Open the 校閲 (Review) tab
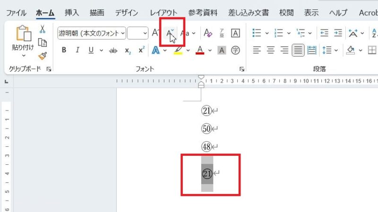This screenshot has width=378, height=212. coord(286,13)
